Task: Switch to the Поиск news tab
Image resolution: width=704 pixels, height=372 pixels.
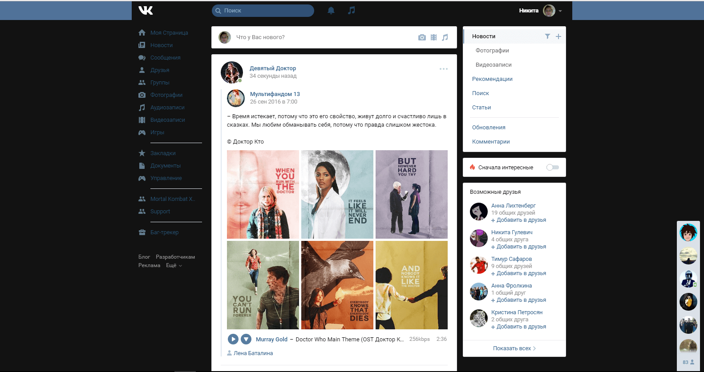Action: pos(481,93)
